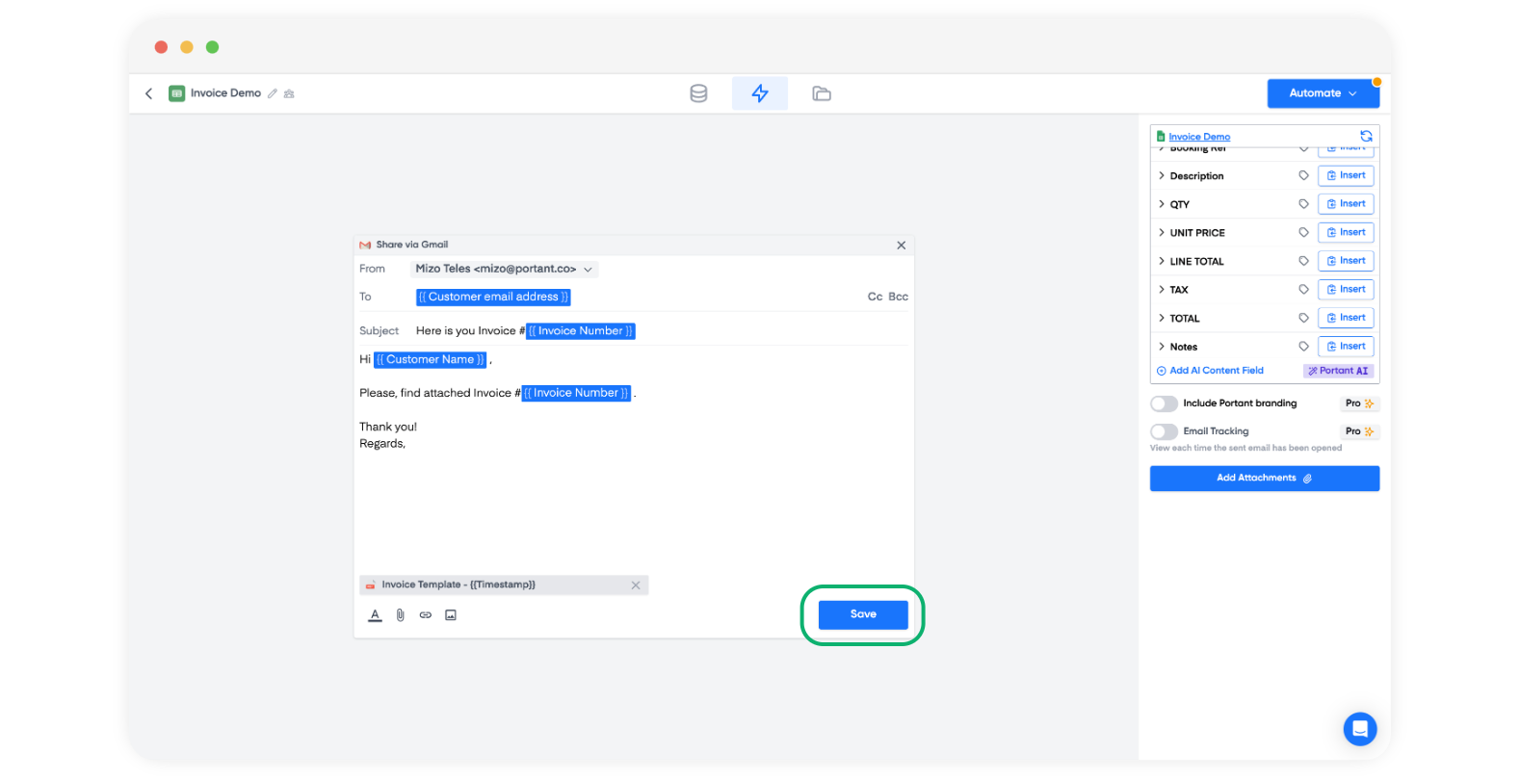Click Add AI Content Field link
The image size is (1520, 780).
1216,371
